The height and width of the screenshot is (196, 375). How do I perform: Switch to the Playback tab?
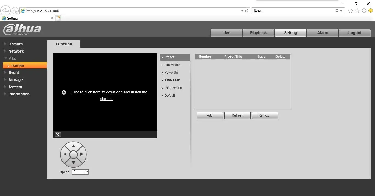tap(258, 33)
